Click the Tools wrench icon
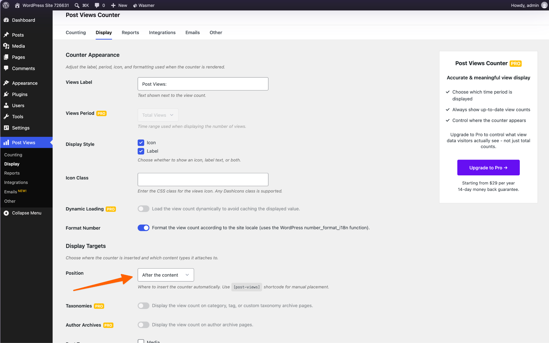 click(x=6, y=116)
